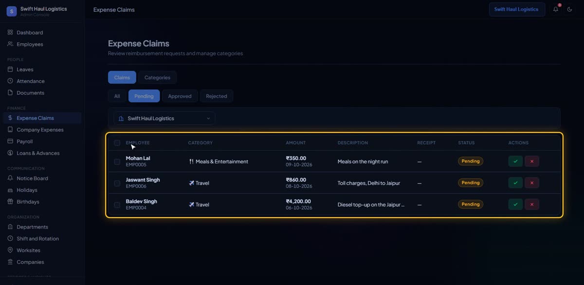
Task: Sort by the Amount column header
Action: [296, 143]
